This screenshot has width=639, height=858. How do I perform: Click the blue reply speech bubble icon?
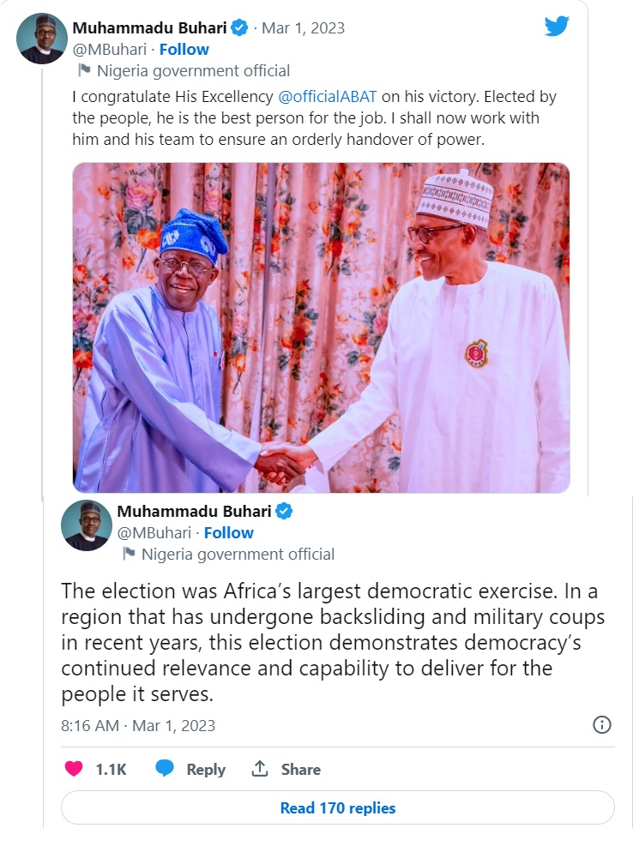coord(165,769)
